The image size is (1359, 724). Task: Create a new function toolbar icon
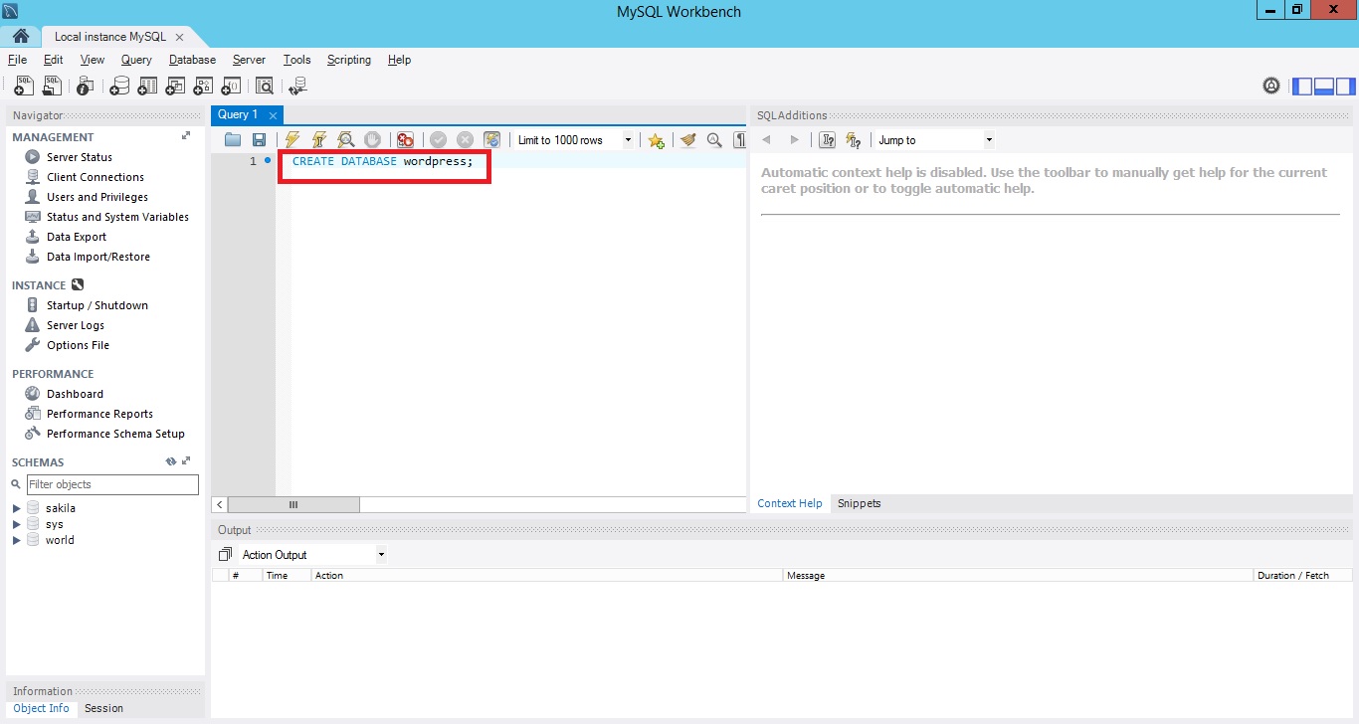(x=231, y=87)
